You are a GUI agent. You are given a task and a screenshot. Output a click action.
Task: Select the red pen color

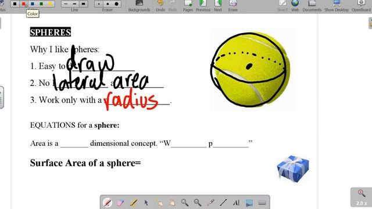(x=23, y=4)
